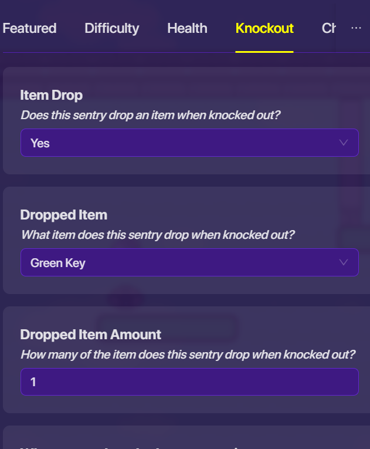Screen dimensions: 370x449
Task: Go to the Health tab
Action: [187, 28]
